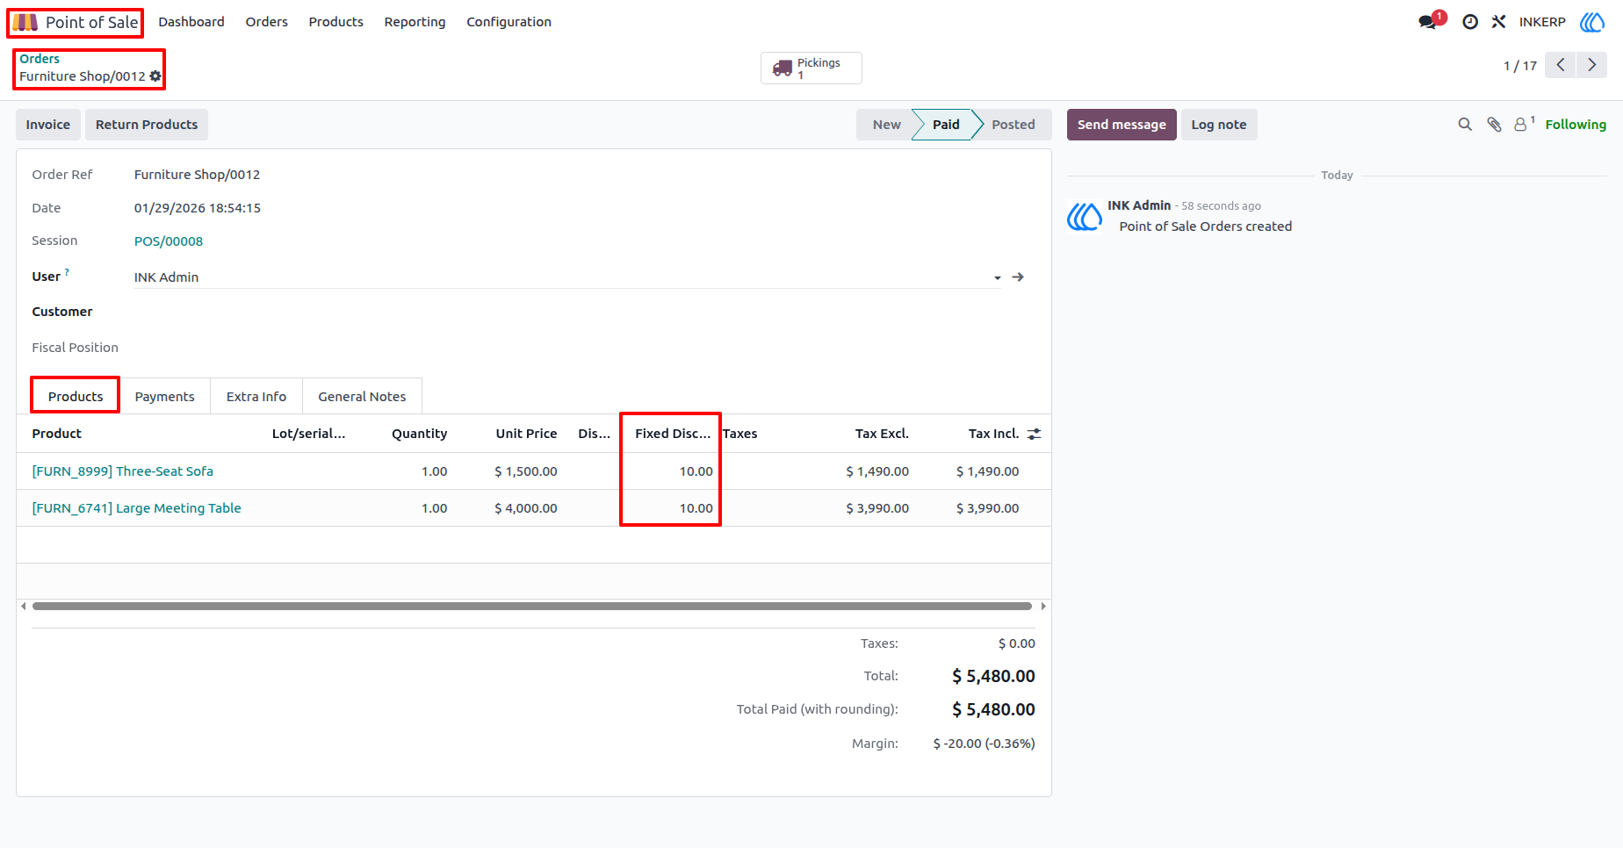Sort by Quantity column header
Image resolution: width=1623 pixels, height=848 pixels.
[420, 434]
